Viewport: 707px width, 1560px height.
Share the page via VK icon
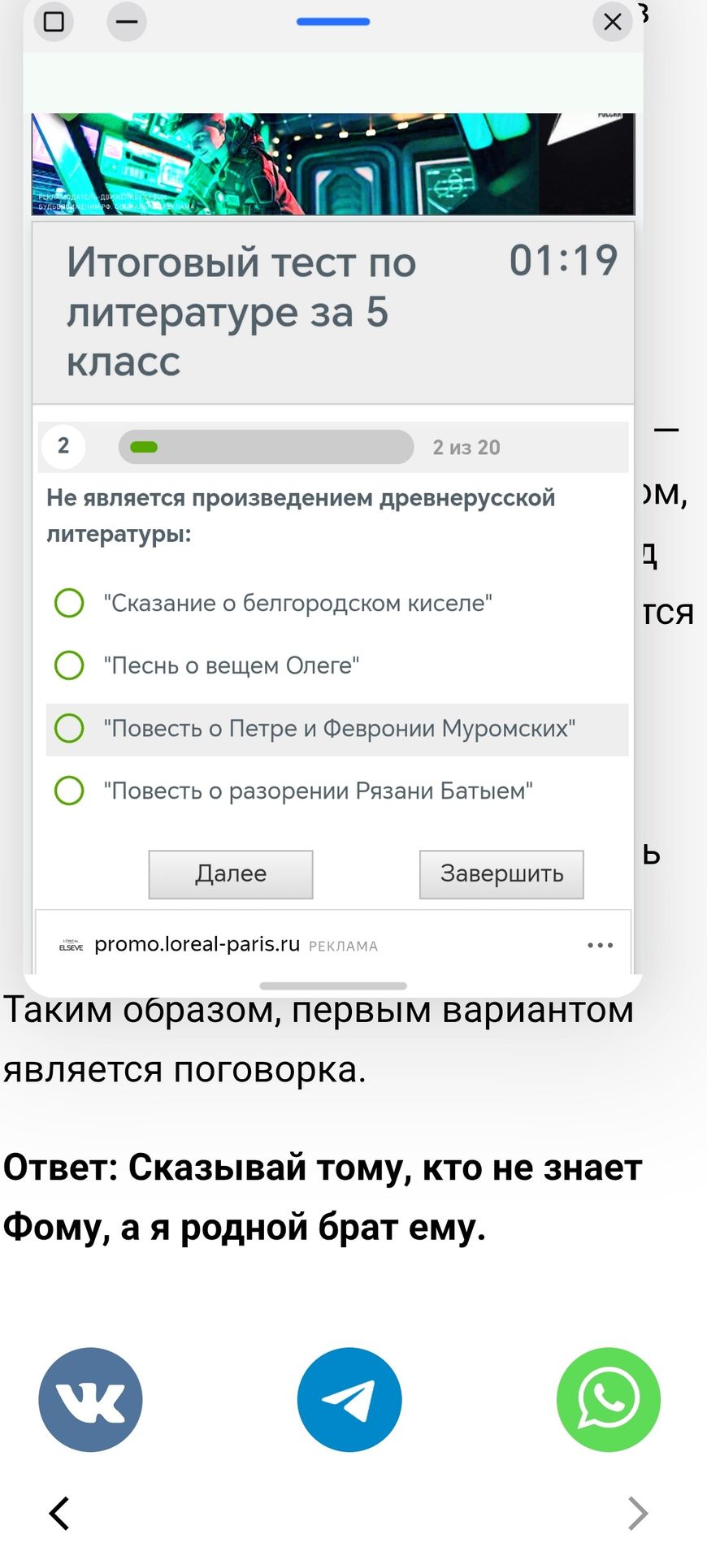(90, 1399)
